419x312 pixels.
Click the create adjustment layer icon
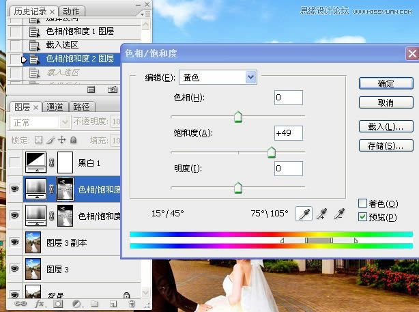coord(76,303)
